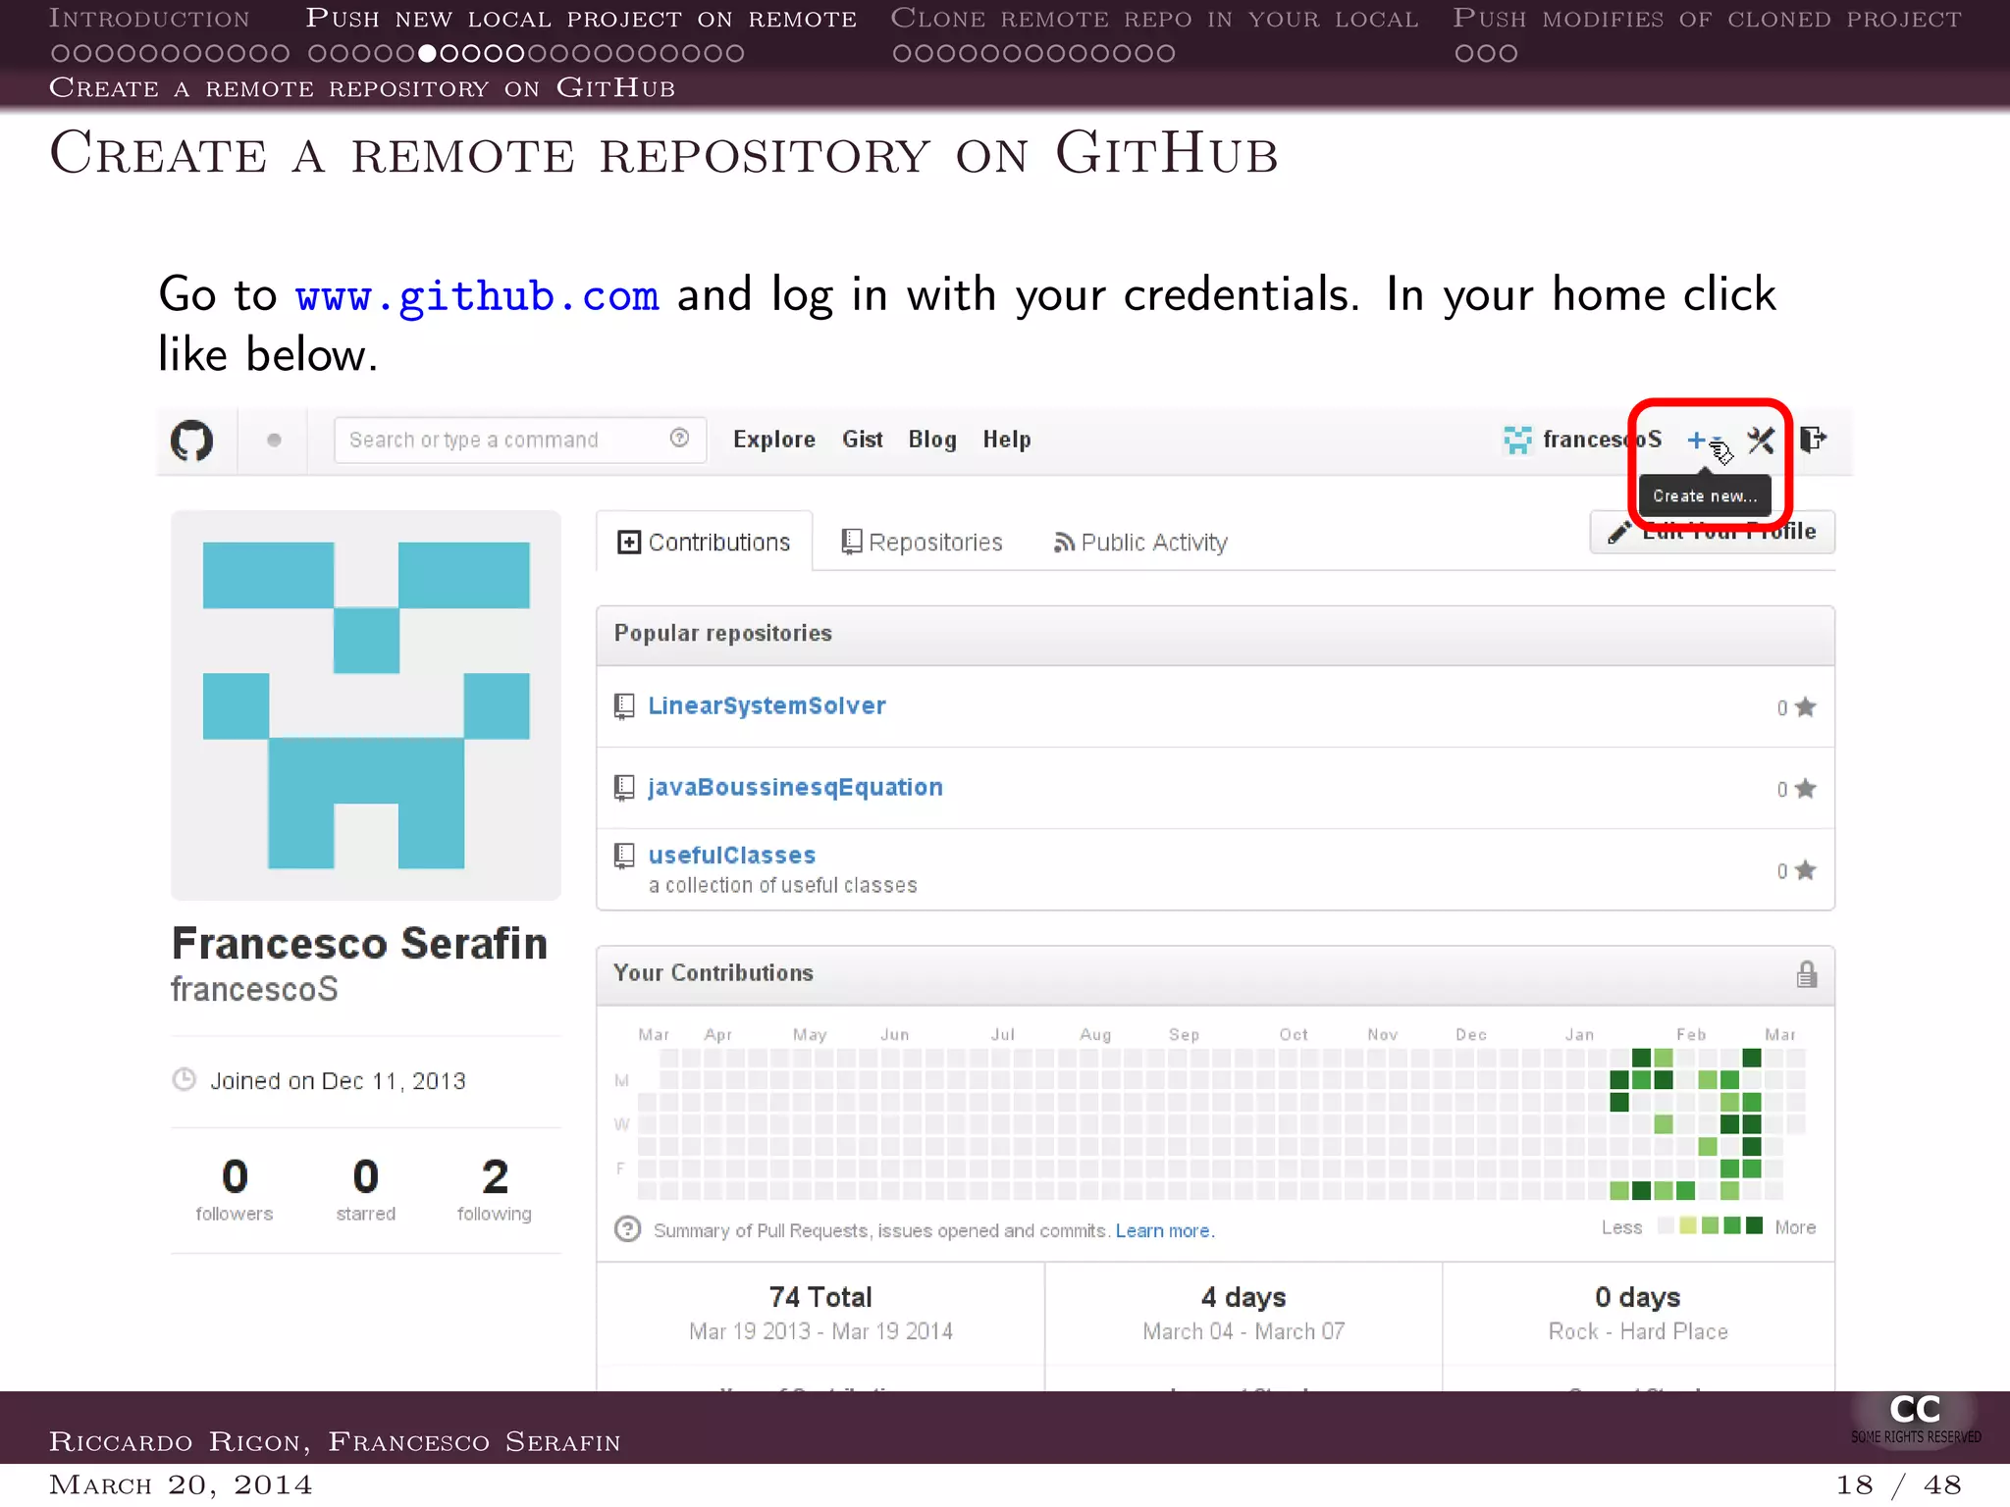Open the LinearSystemSolver repository link
This screenshot has height=1507, width=2010.
pyautogui.click(x=767, y=705)
